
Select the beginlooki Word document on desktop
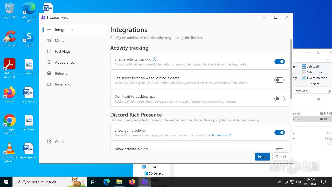tap(29, 95)
